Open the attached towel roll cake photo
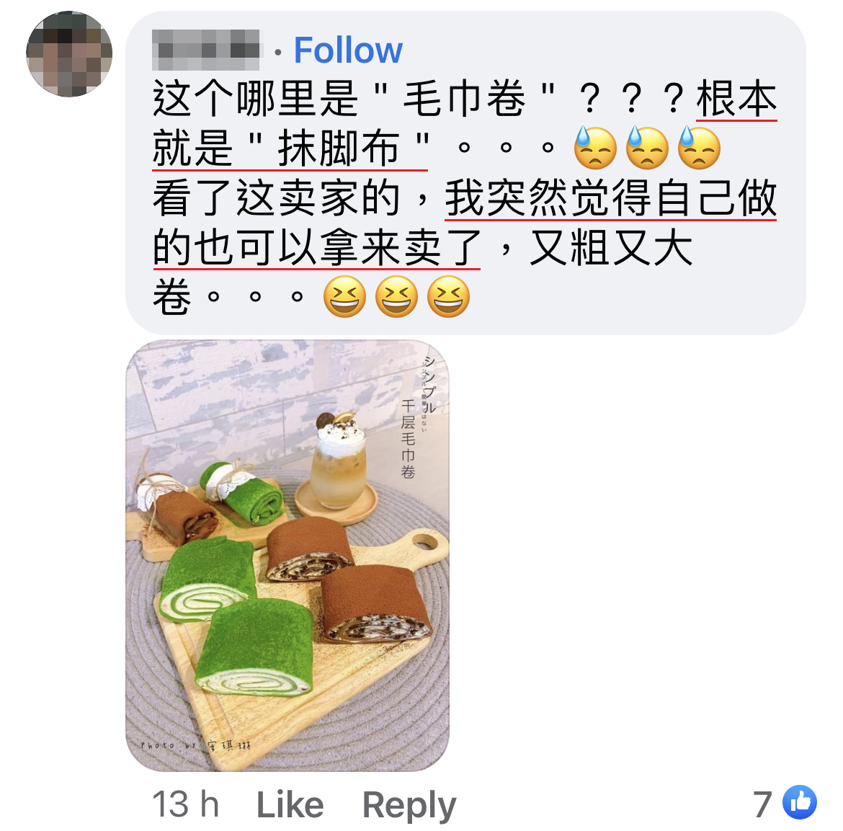The width and height of the screenshot is (843, 831). point(287,556)
